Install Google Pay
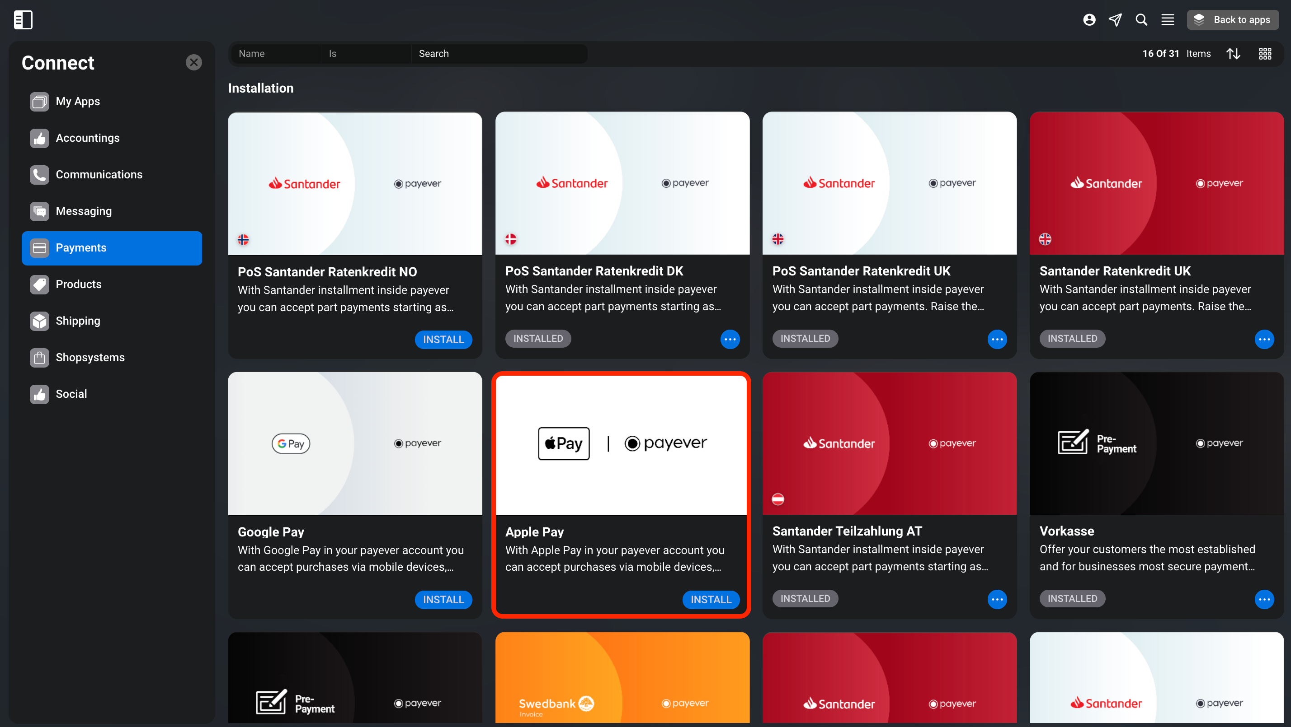1291x727 pixels. pyautogui.click(x=443, y=599)
